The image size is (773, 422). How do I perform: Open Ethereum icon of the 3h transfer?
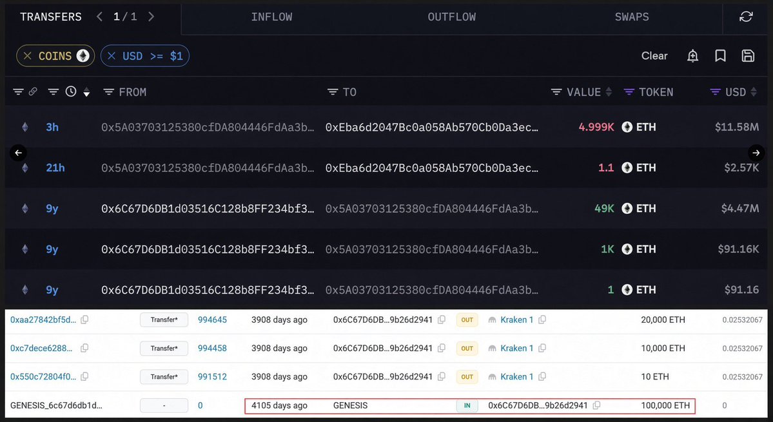pyautogui.click(x=24, y=127)
